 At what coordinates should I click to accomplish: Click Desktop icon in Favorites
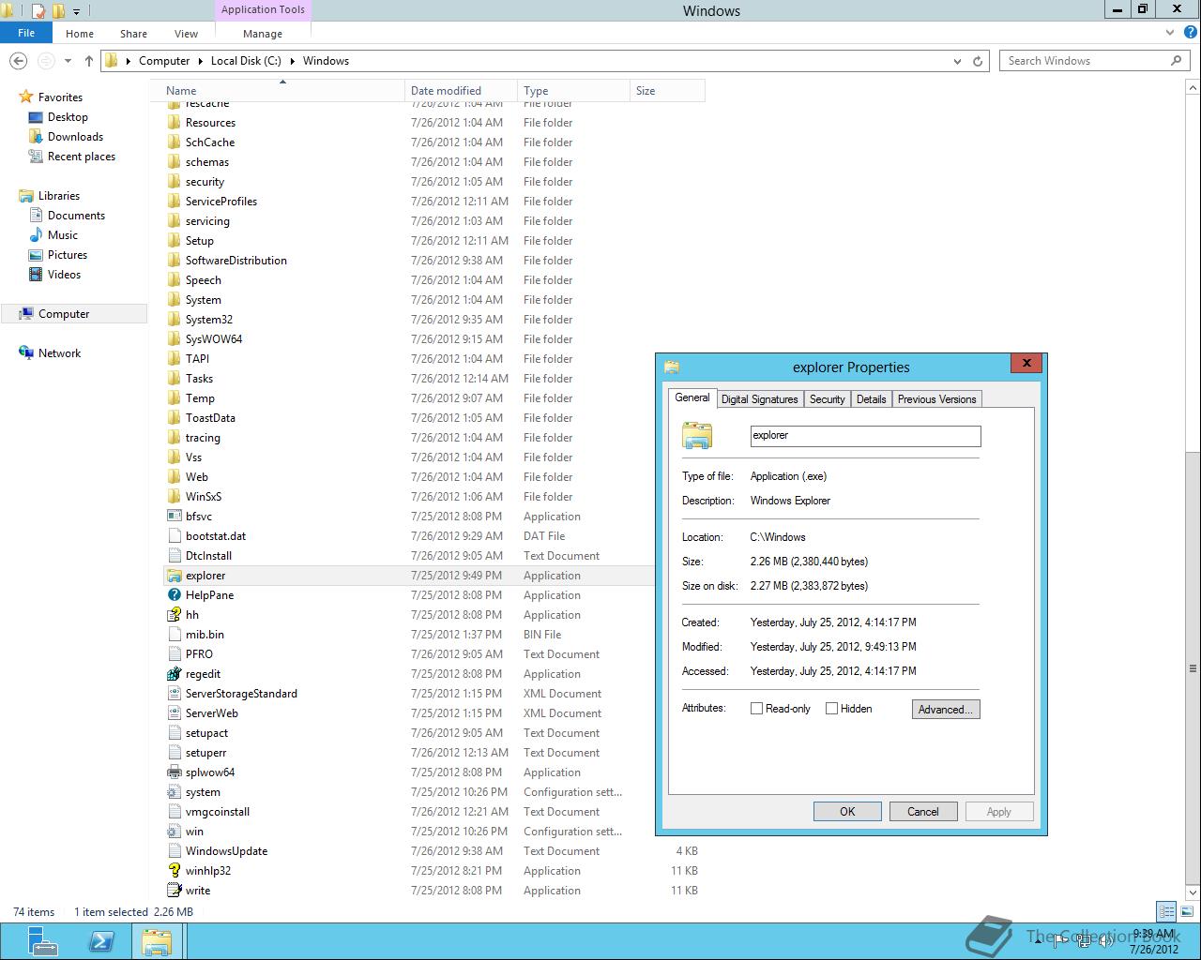tap(36, 117)
